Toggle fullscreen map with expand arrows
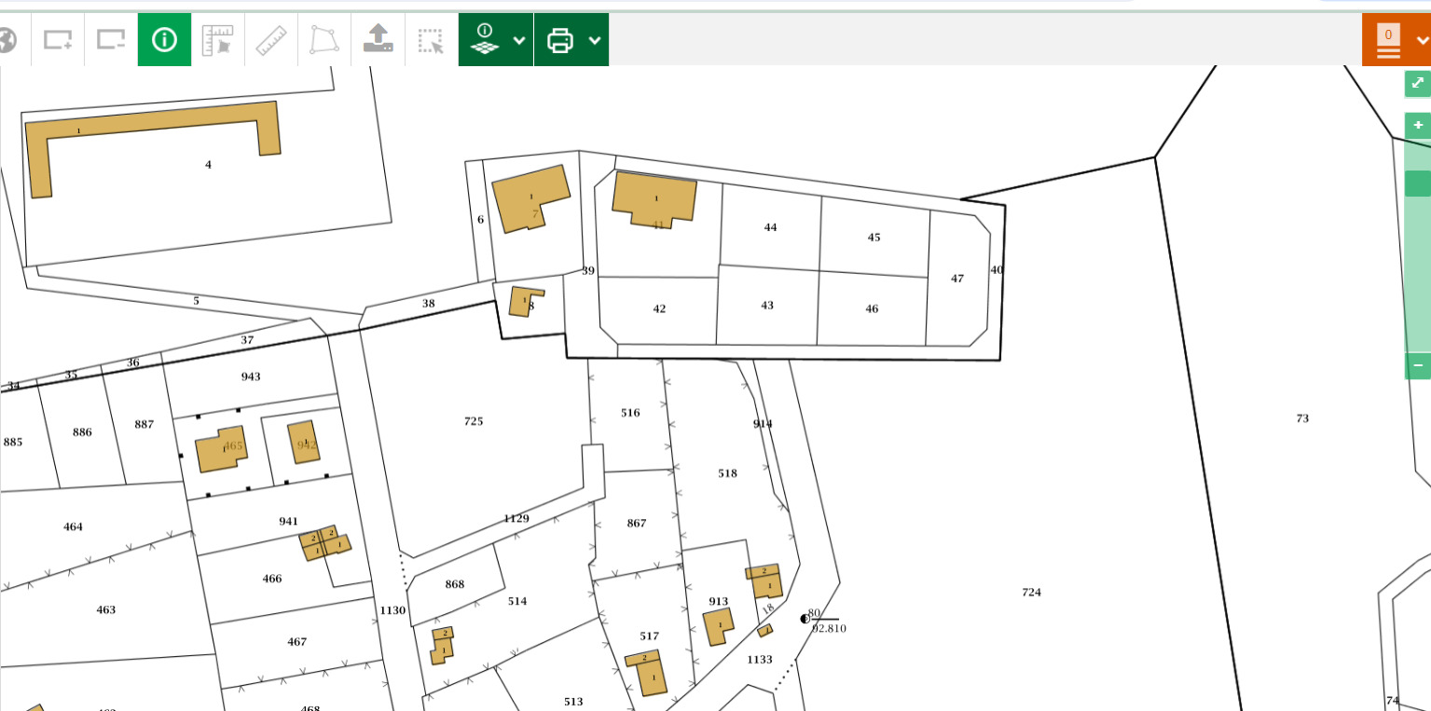 pos(1417,84)
